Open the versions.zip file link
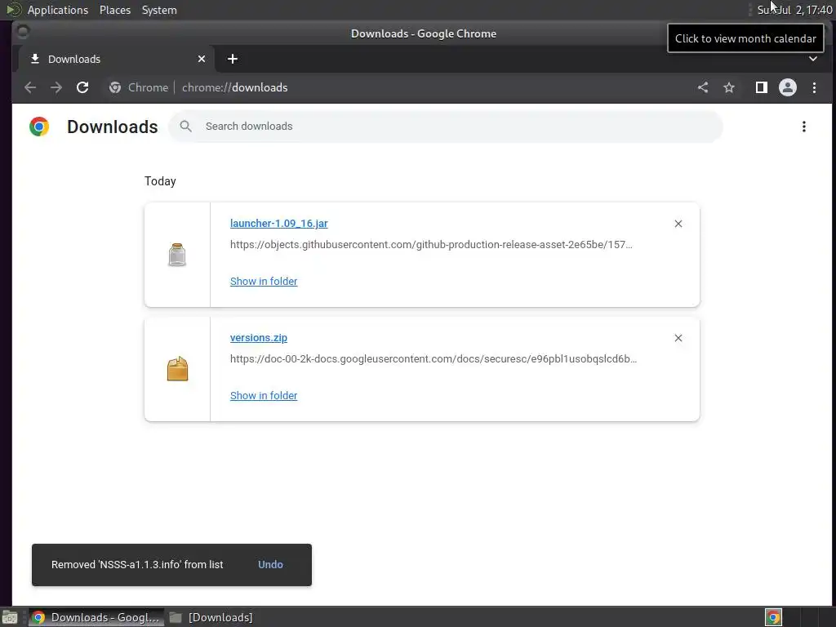This screenshot has width=836, height=627. [x=259, y=337]
